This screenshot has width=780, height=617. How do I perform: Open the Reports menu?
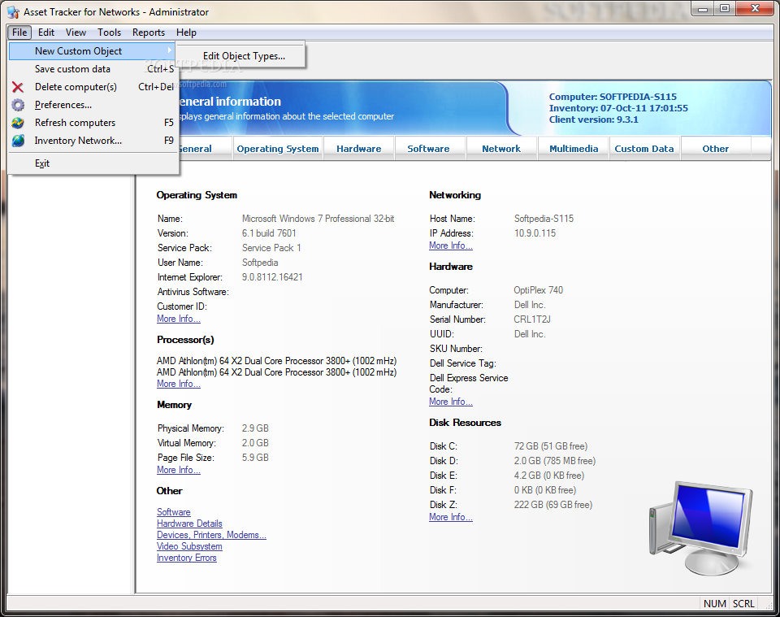(148, 33)
